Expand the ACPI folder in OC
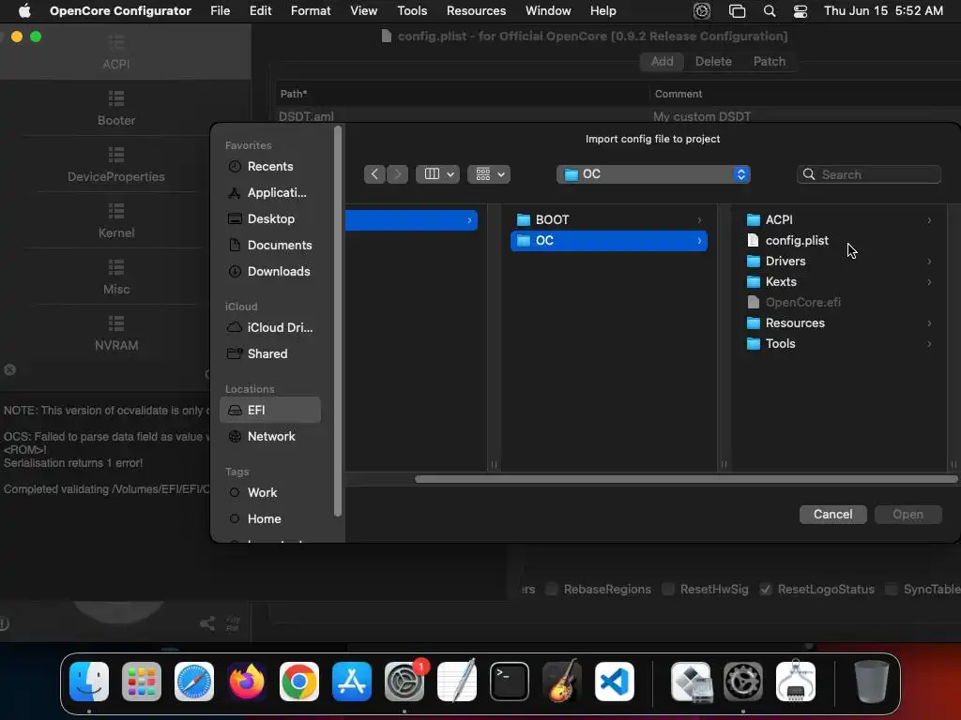 929,219
